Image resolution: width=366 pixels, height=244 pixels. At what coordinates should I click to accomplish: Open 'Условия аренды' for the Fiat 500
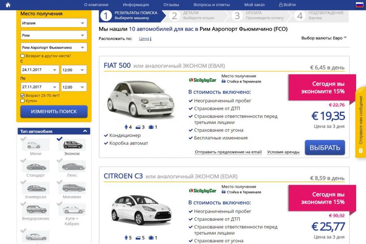coord(283,152)
